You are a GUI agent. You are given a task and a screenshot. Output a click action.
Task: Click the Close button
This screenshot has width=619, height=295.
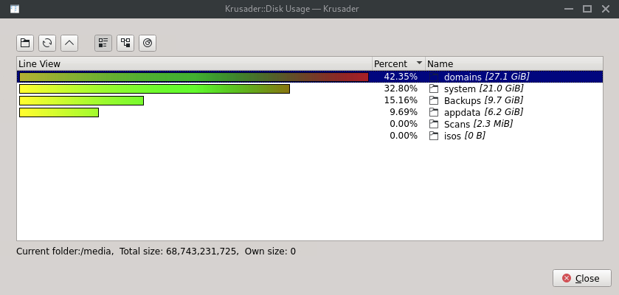582,279
